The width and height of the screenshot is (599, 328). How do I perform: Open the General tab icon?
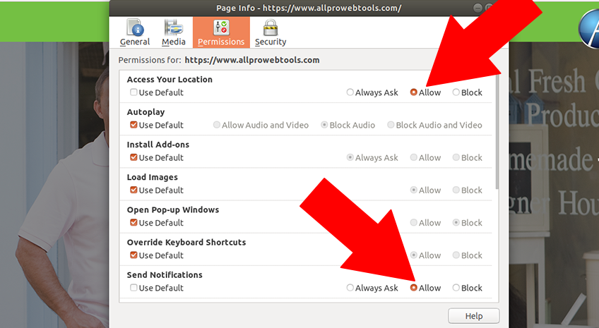coord(135,27)
